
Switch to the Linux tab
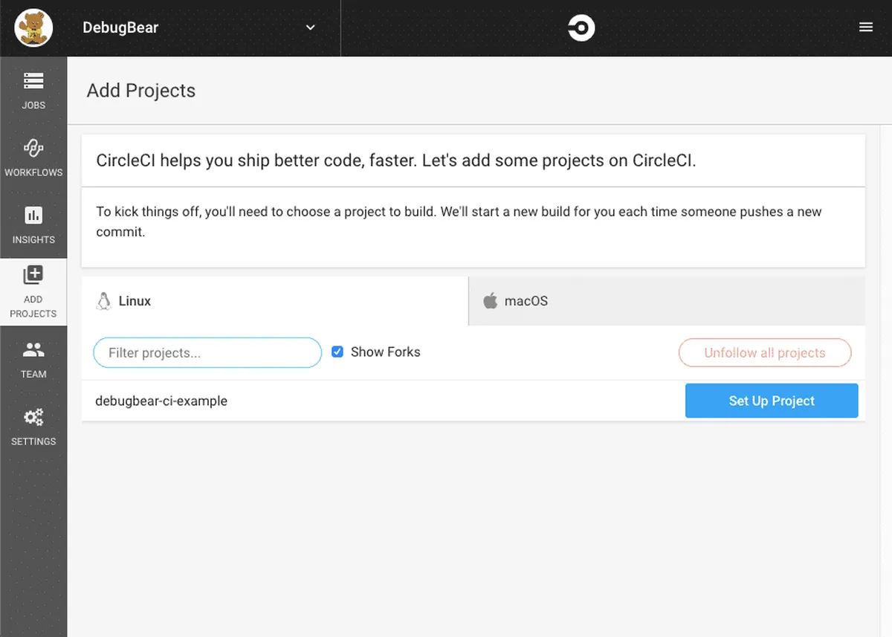tap(135, 301)
